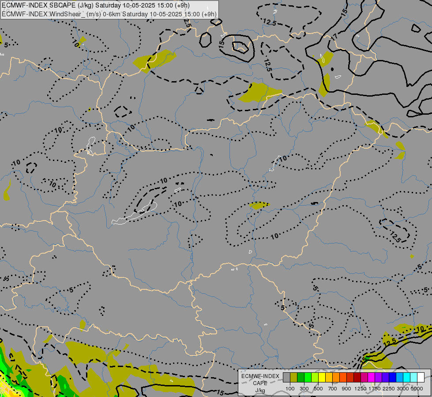432x397 pixels.
Task: Click the legend label '100'
Action: [x=290, y=389]
